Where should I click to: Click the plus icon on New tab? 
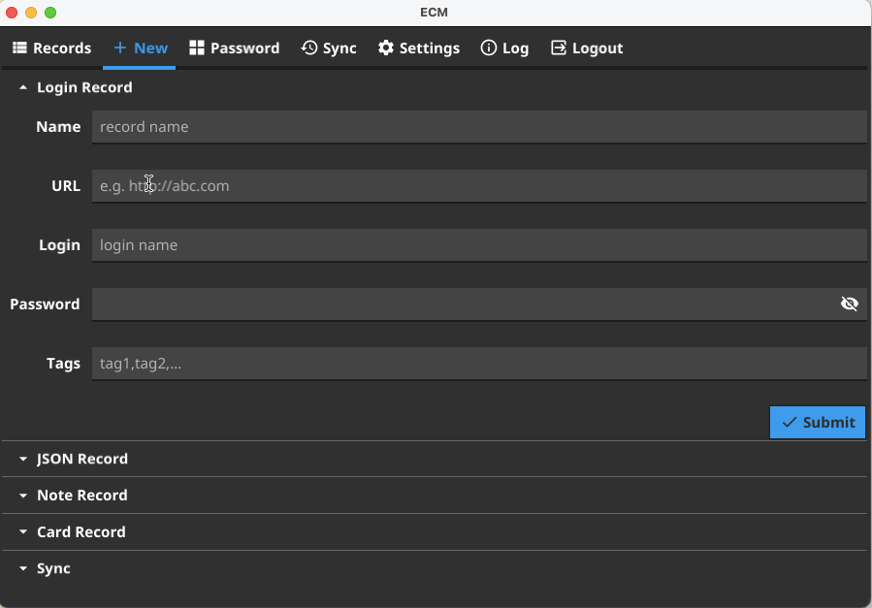120,48
